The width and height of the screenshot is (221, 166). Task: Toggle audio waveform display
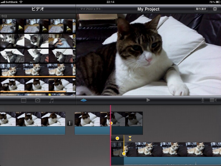pyautogui.click(x=84, y=100)
